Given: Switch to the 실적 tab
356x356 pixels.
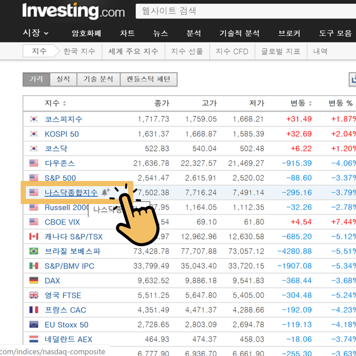Looking at the screenshot, I should click(x=63, y=79).
